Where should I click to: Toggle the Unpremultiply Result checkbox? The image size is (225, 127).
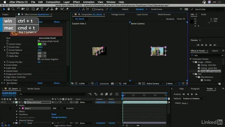39,41
